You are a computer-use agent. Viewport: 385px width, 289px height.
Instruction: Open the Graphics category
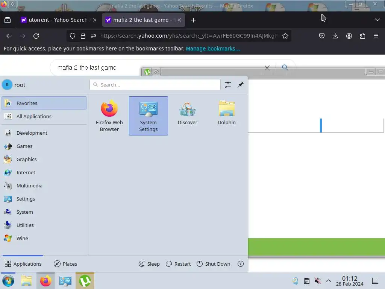click(x=44, y=159)
